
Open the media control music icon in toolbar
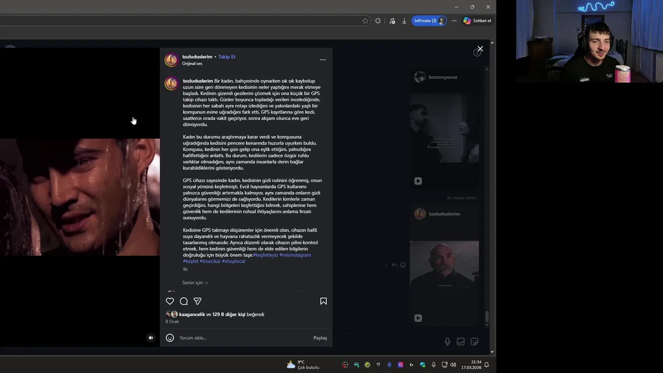(x=392, y=21)
